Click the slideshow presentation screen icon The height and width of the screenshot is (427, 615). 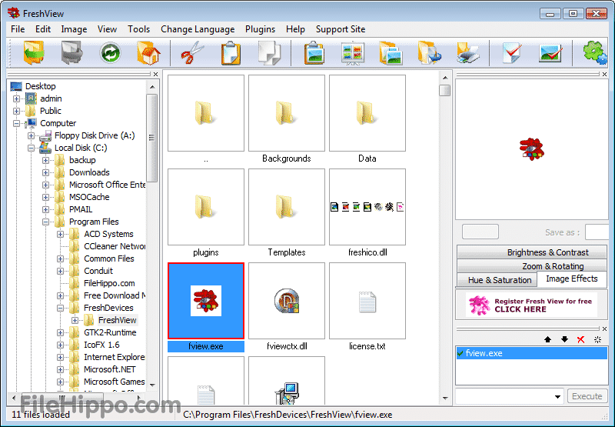coord(353,52)
